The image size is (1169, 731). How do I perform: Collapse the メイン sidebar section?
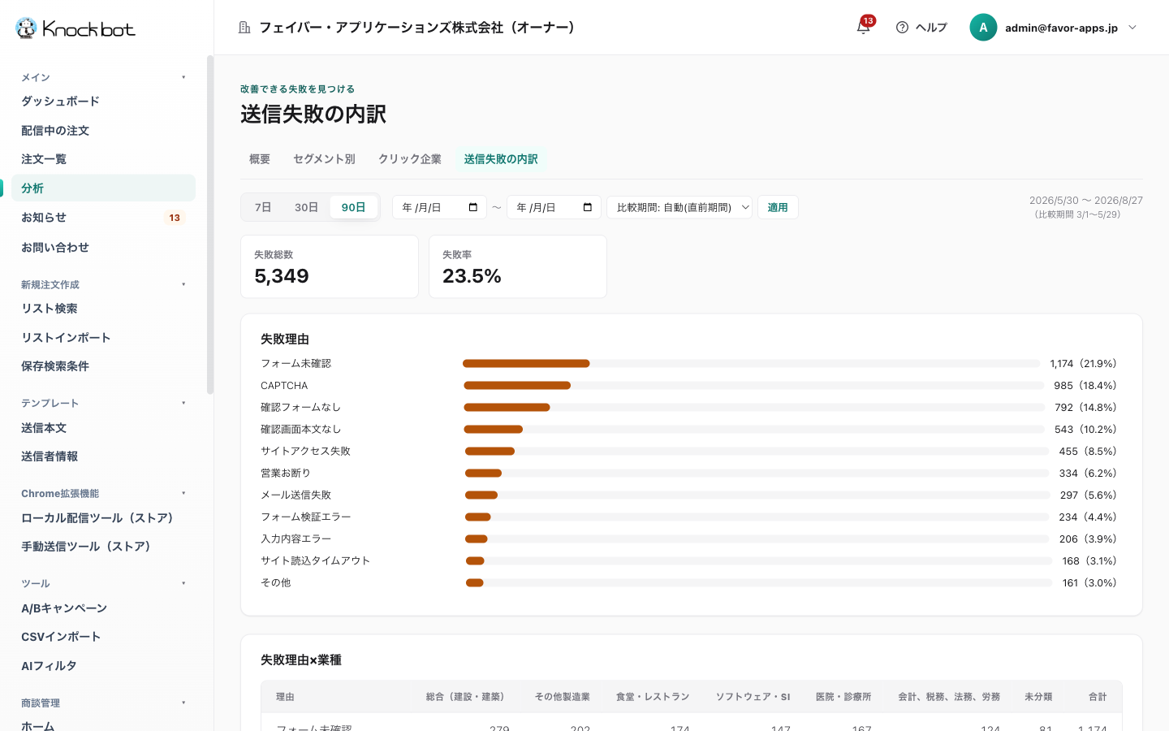pyautogui.click(x=183, y=77)
